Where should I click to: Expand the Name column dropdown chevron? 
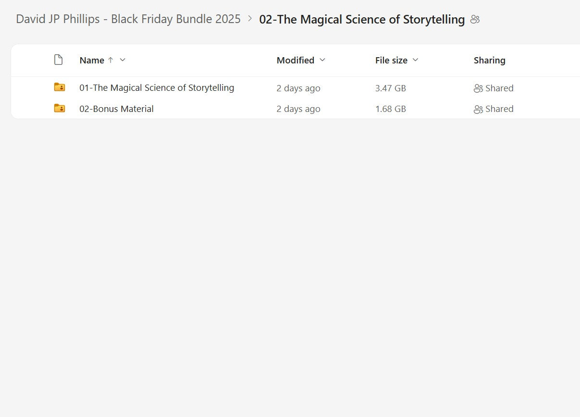click(x=123, y=60)
